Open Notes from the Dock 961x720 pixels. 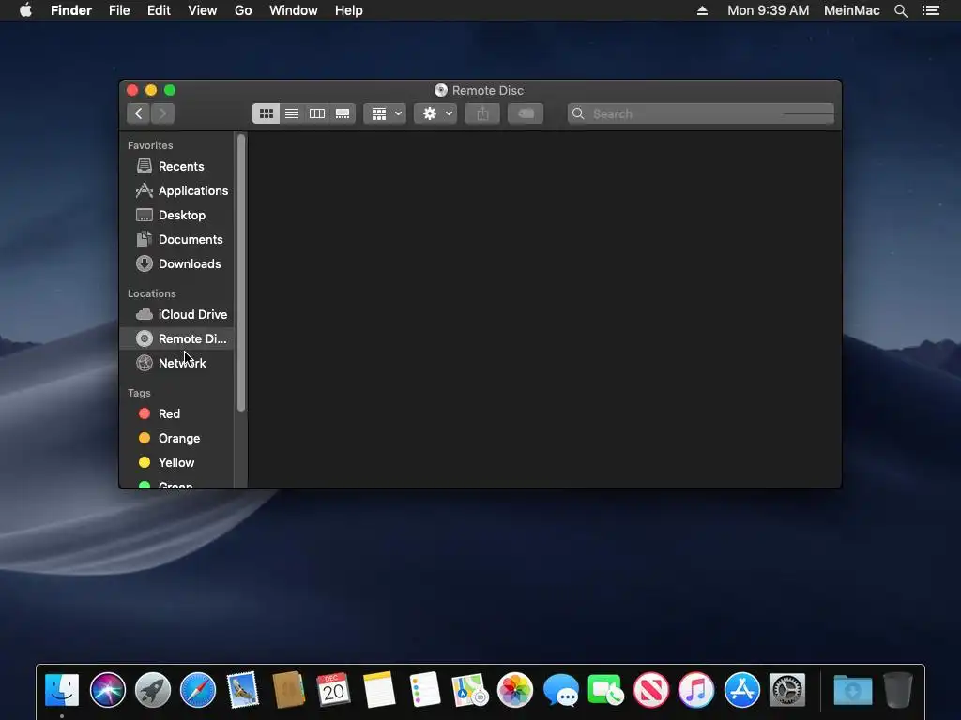[x=379, y=690]
